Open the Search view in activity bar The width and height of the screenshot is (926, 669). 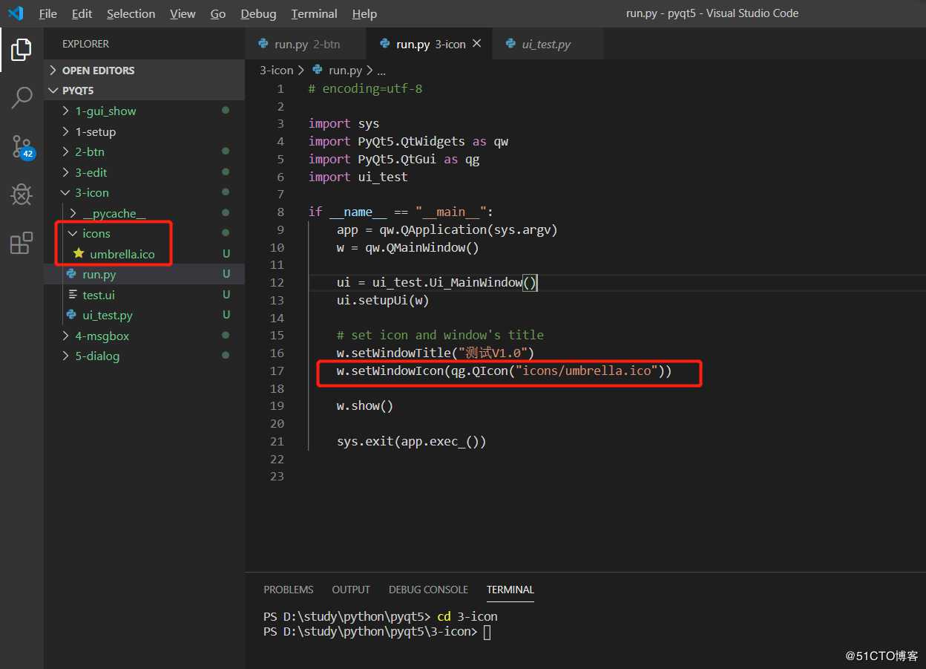pos(22,97)
